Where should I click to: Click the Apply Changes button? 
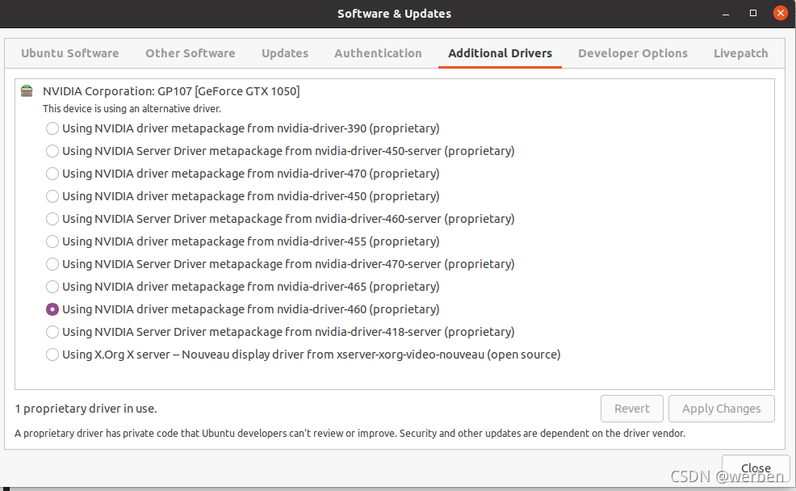tap(722, 409)
